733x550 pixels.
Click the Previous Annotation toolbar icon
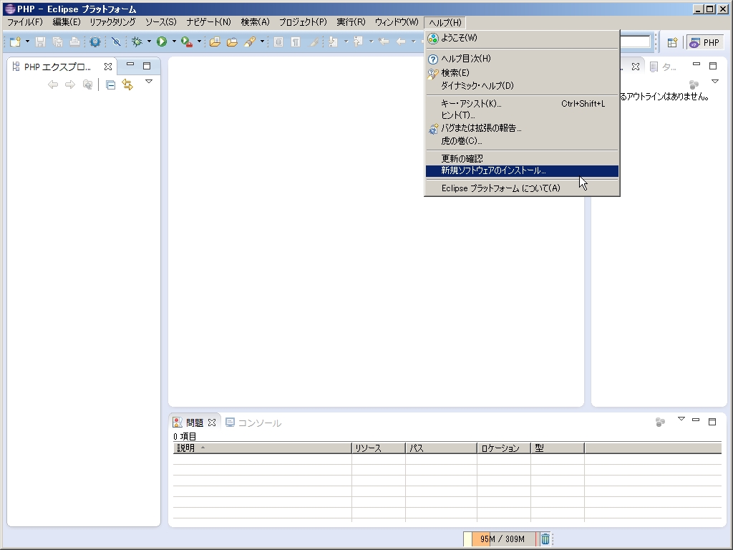[x=358, y=42]
